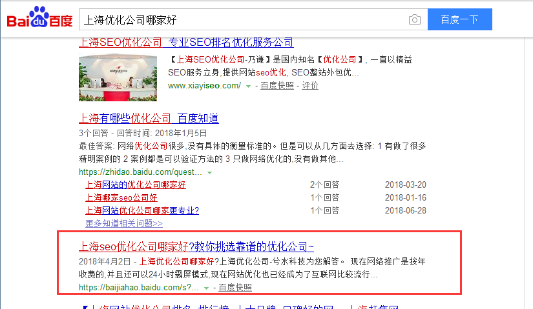Open the 上海哪家seo公司好 question
The height and width of the screenshot is (309, 533).
pos(121,198)
